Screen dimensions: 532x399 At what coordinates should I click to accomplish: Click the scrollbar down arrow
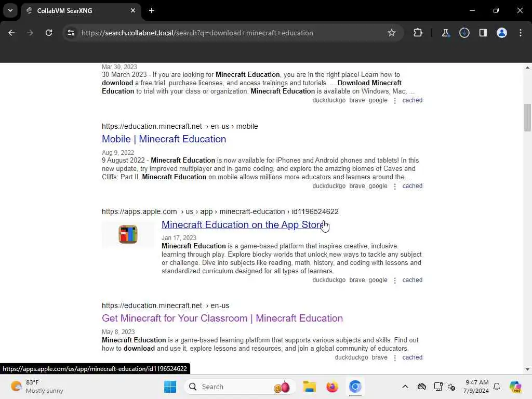tap(527, 369)
